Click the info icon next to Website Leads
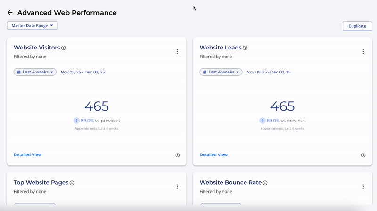Screen dimensions: 377x211 pos(245,48)
